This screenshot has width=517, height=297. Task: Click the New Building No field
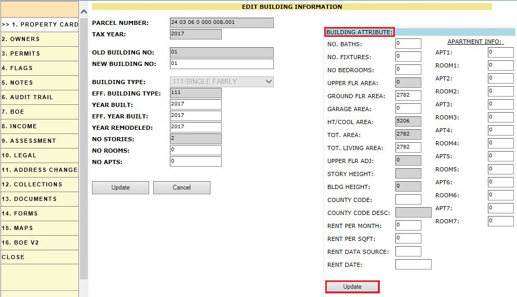point(221,64)
